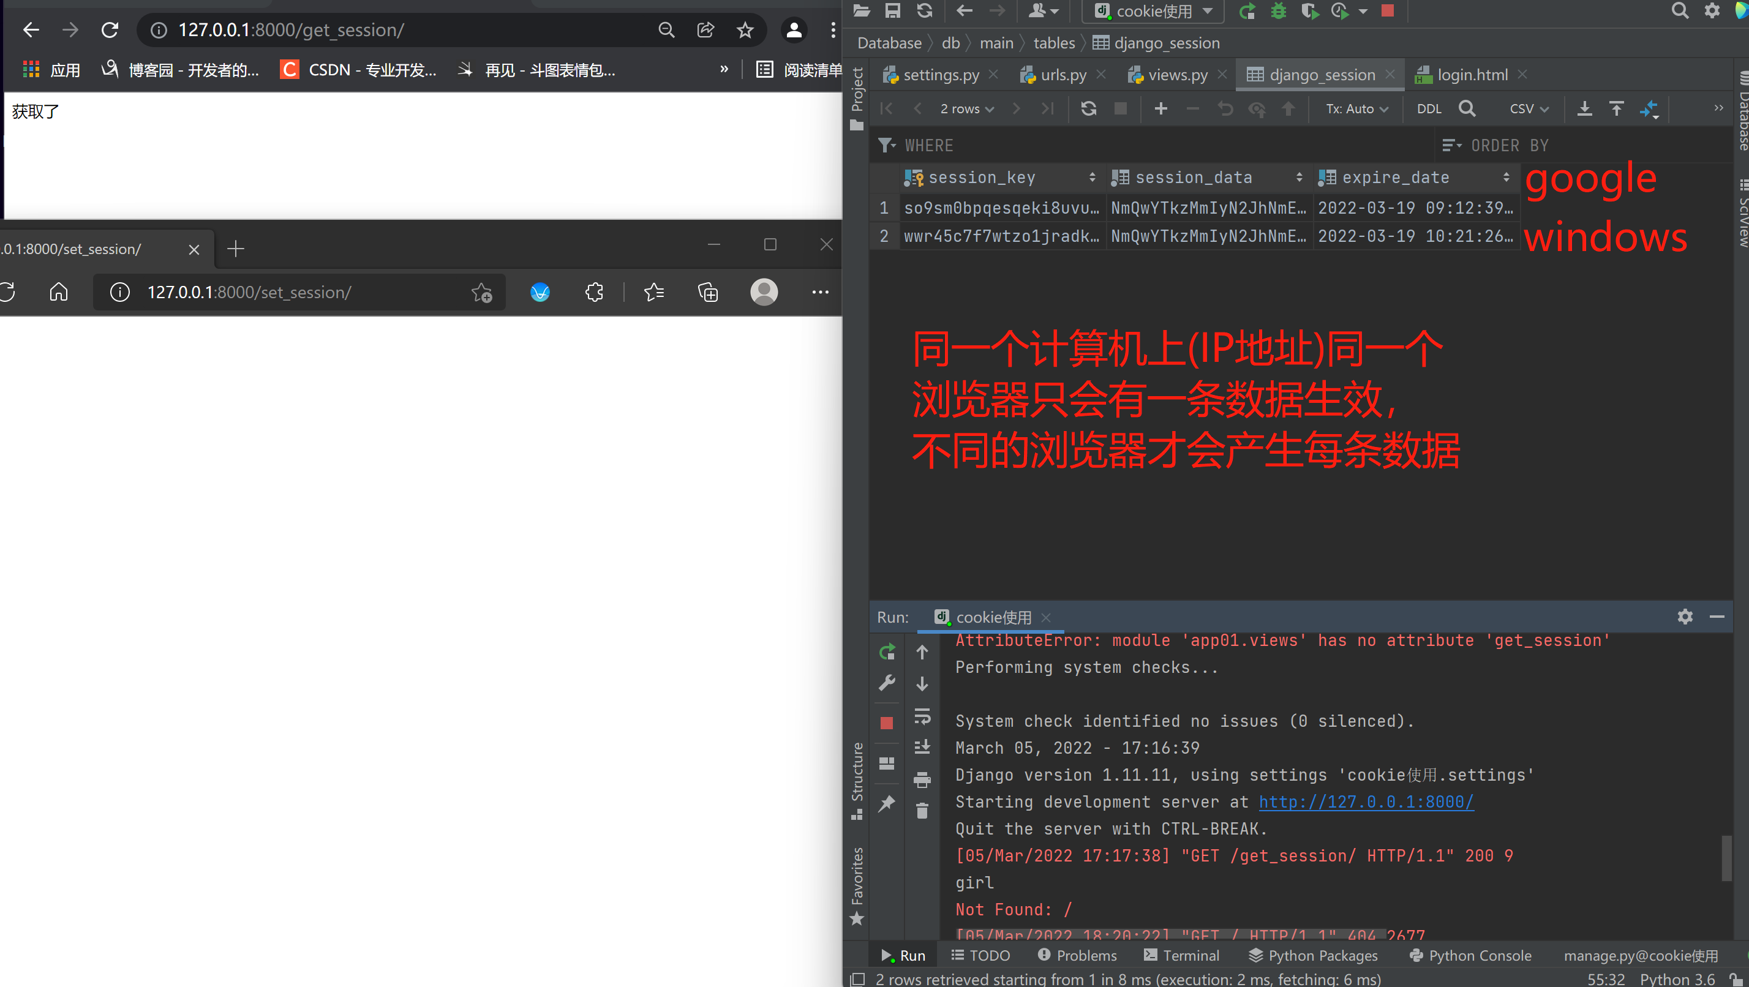Open the Chrome zoom magnifier icon

tap(667, 30)
